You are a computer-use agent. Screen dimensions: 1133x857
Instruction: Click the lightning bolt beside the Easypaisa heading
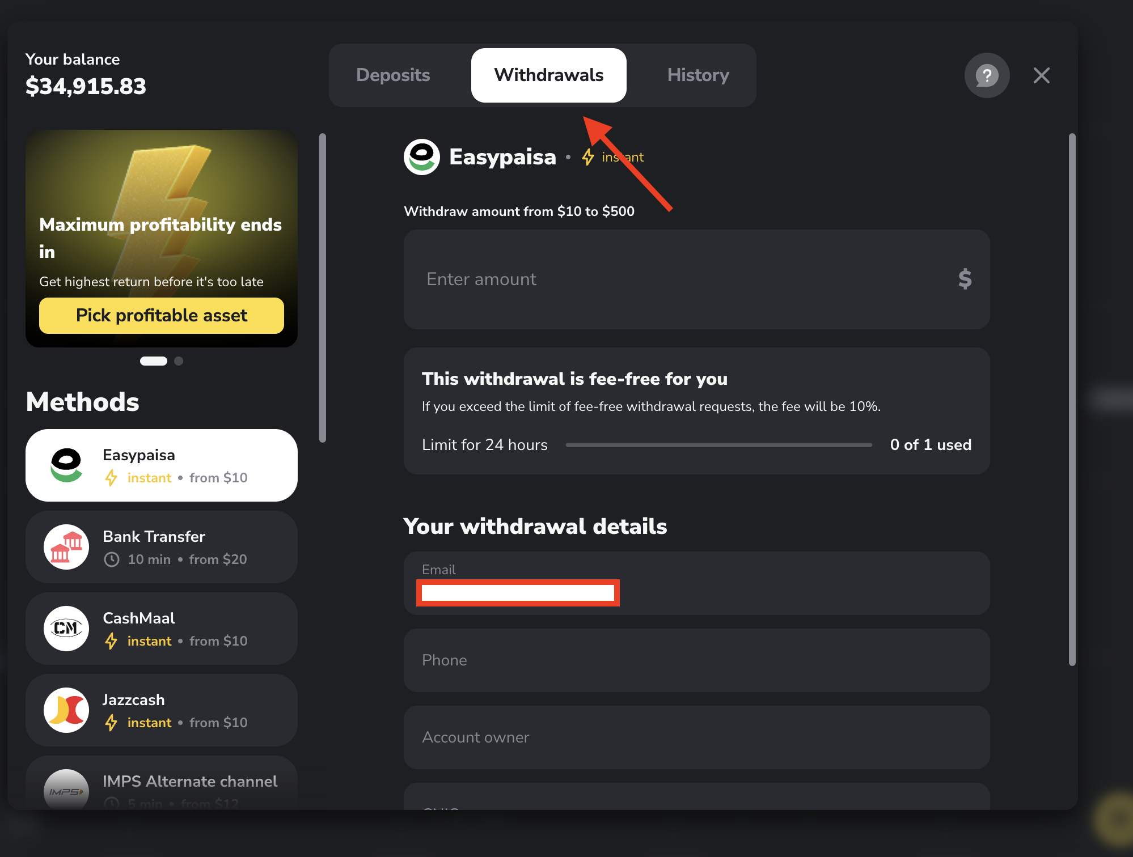[588, 157]
